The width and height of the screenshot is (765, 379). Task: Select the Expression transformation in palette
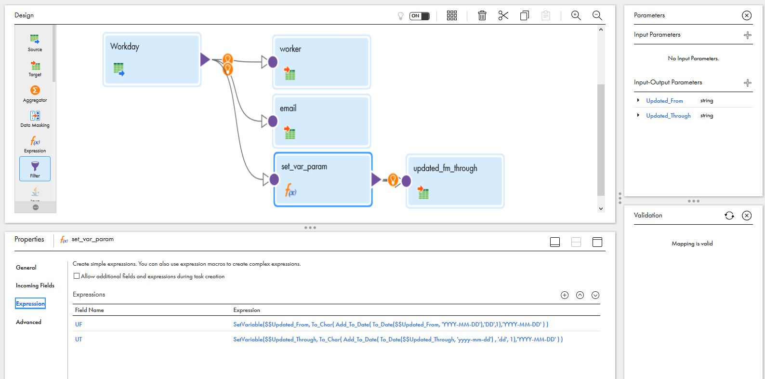tap(35, 144)
